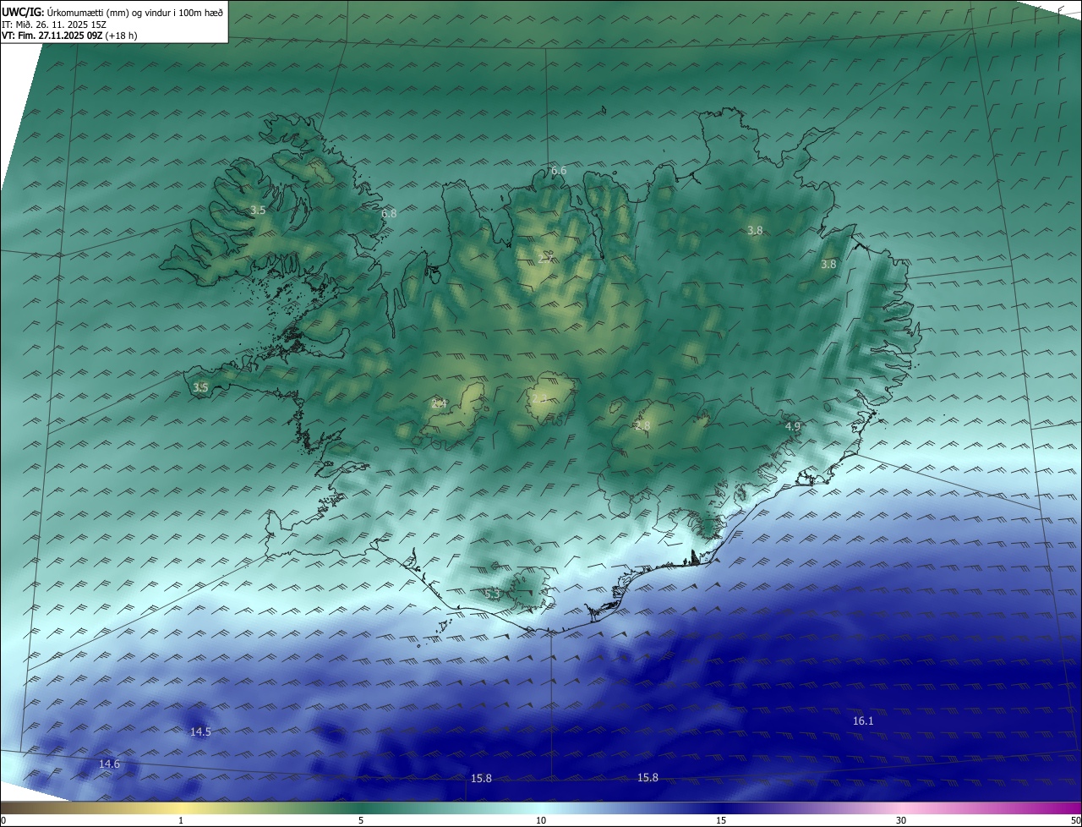Click the 2.8 value label
Viewport: 1082px width, 827px height.
[642, 426]
